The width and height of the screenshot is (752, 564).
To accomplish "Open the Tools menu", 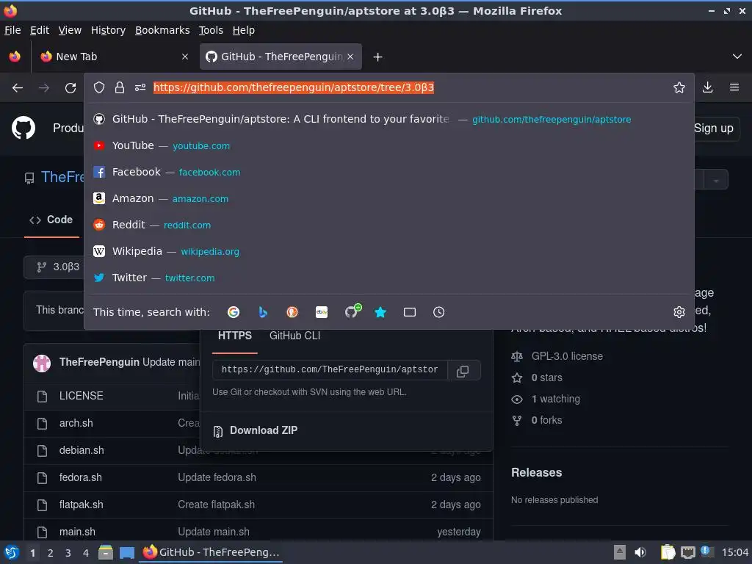I will [211, 30].
